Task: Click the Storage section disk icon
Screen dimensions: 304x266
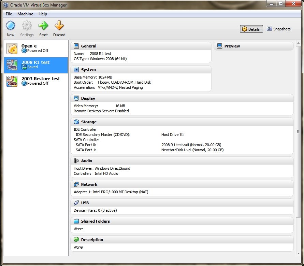Action: tap(76, 122)
